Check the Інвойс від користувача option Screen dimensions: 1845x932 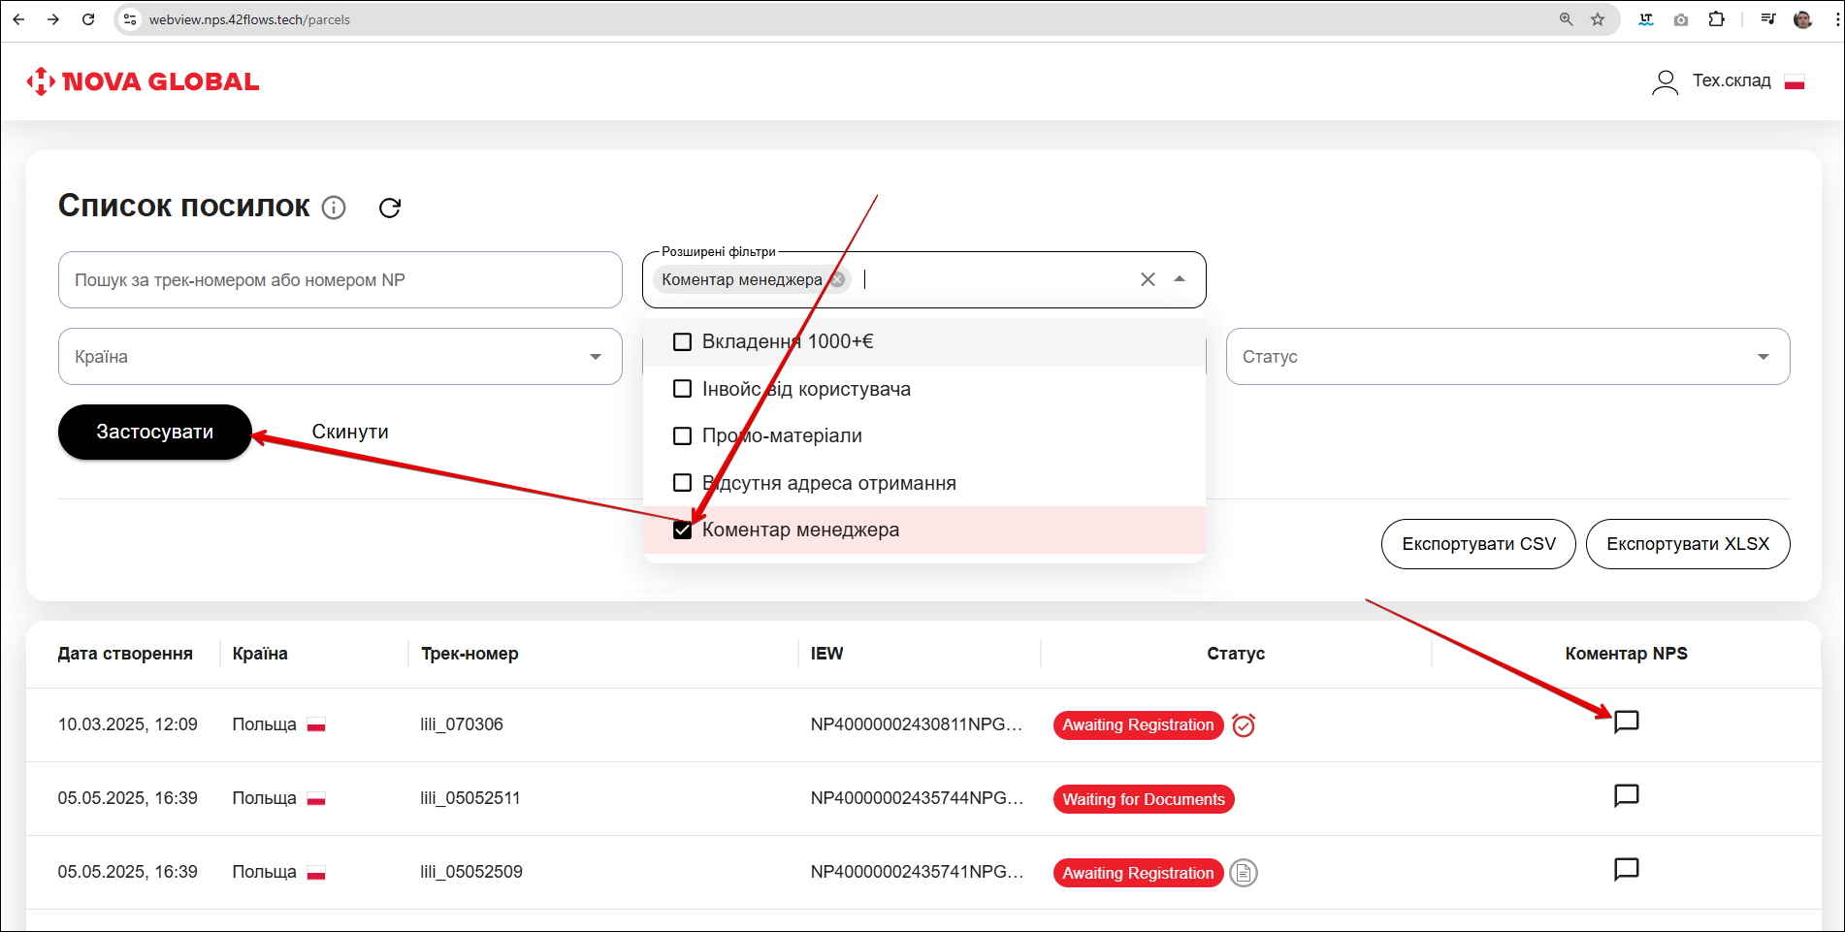coord(683,389)
